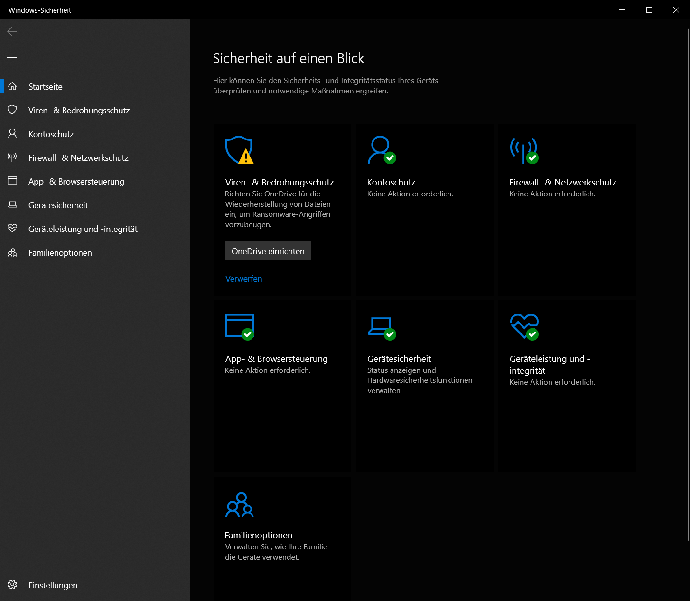
Task: Click the Firewall- & Netzwerkschutz antenna tile icon
Action: (523, 150)
